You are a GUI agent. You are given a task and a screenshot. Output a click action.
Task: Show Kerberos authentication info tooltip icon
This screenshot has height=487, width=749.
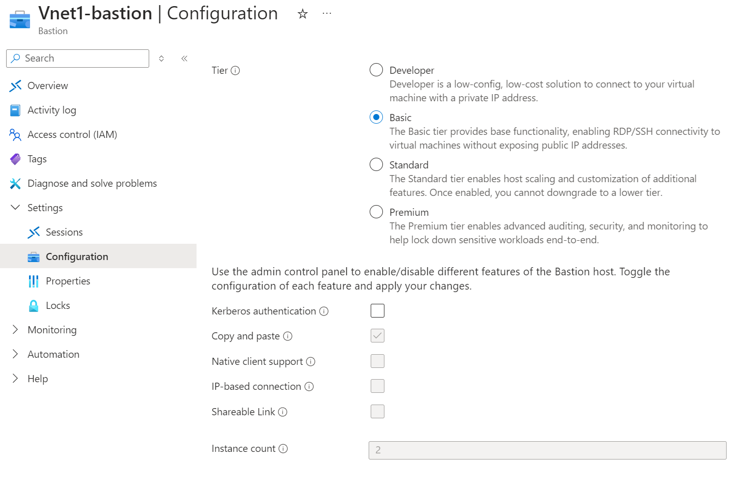[x=324, y=311]
